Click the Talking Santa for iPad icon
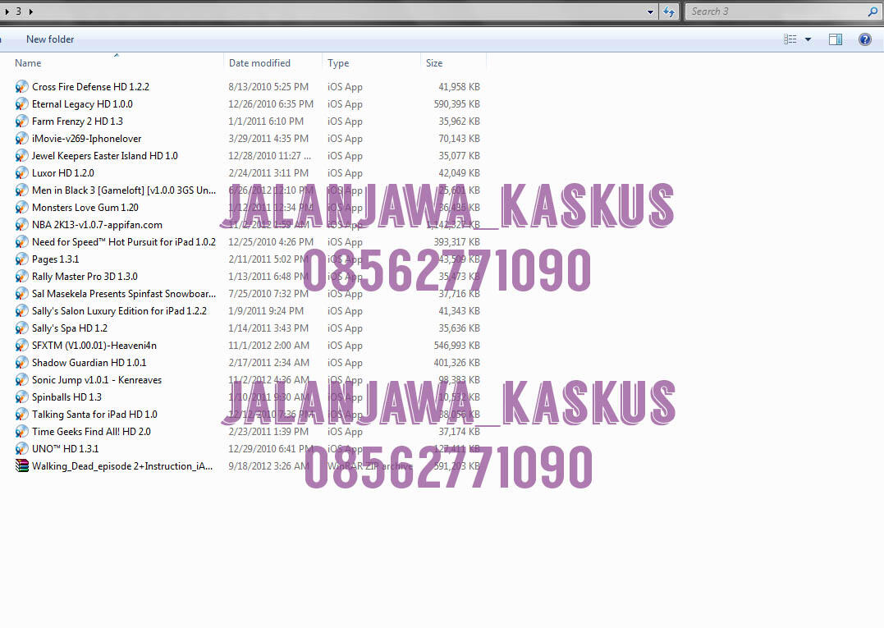 point(21,415)
